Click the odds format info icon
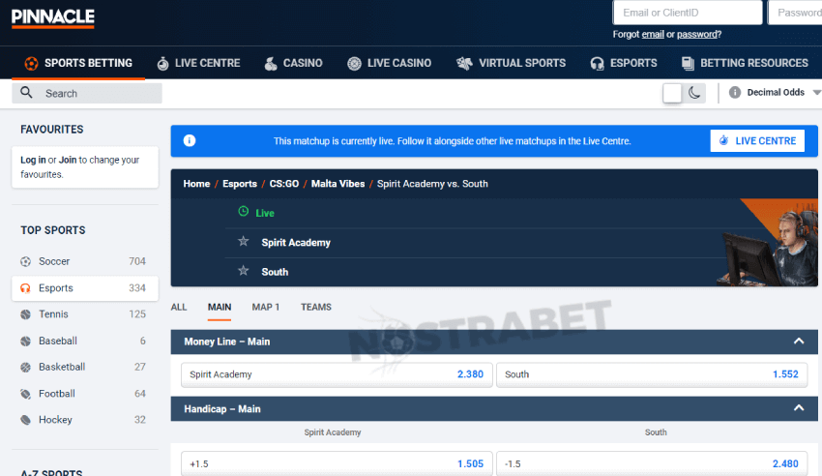822x476 pixels. (734, 92)
